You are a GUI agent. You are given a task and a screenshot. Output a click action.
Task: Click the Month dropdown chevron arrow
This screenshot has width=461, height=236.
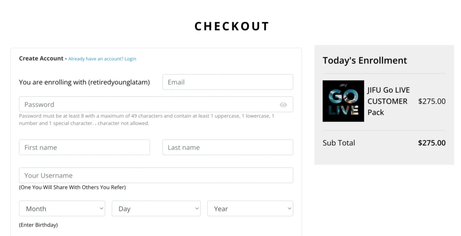101,209
